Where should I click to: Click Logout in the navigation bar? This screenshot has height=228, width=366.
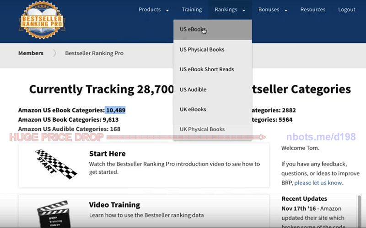point(347,10)
